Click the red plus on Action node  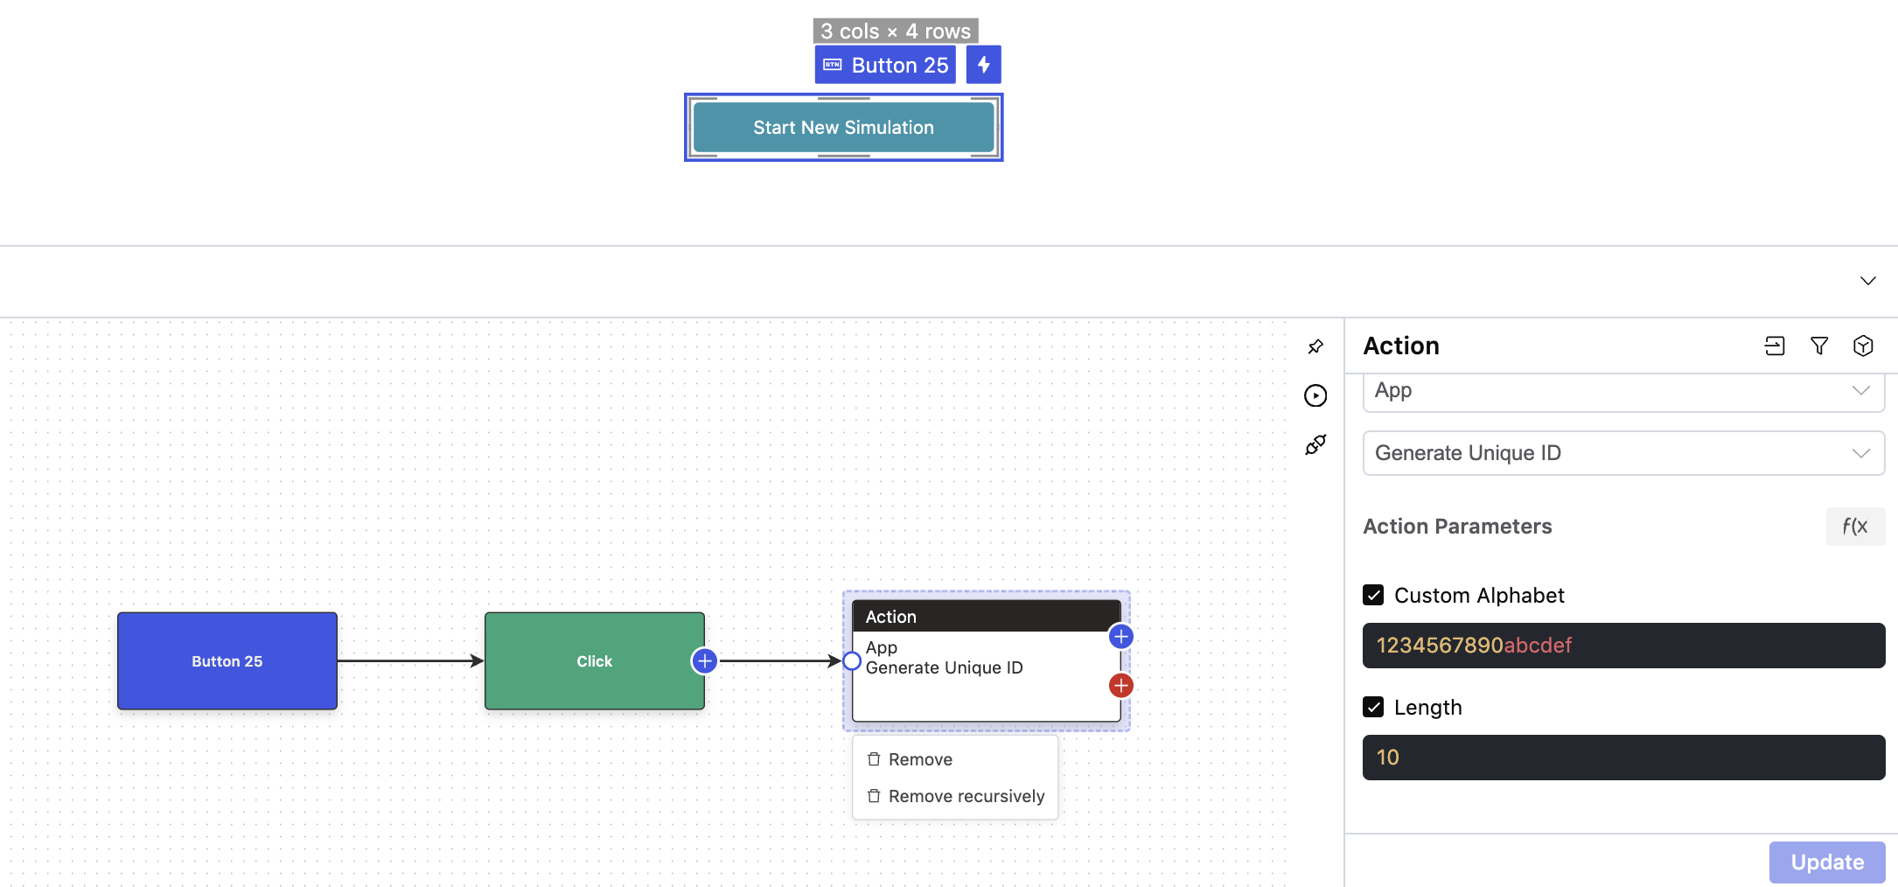click(1121, 686)
